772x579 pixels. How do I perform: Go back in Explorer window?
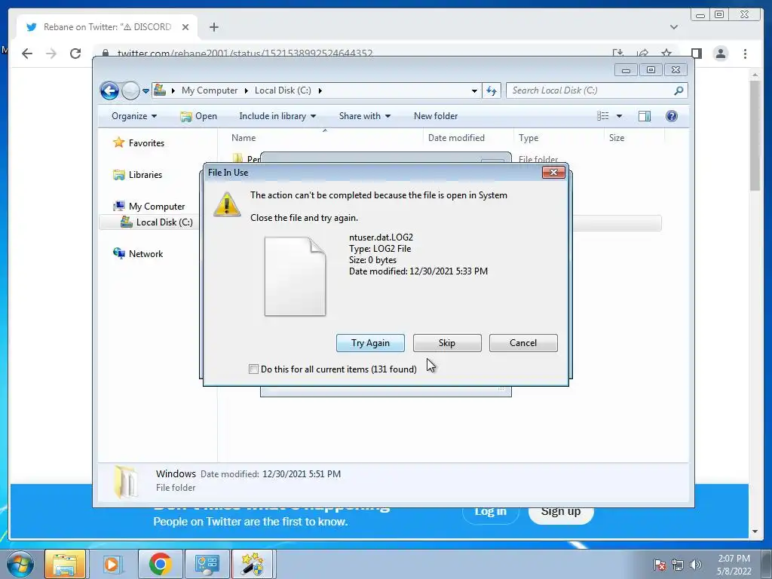(x=109, y=90)
